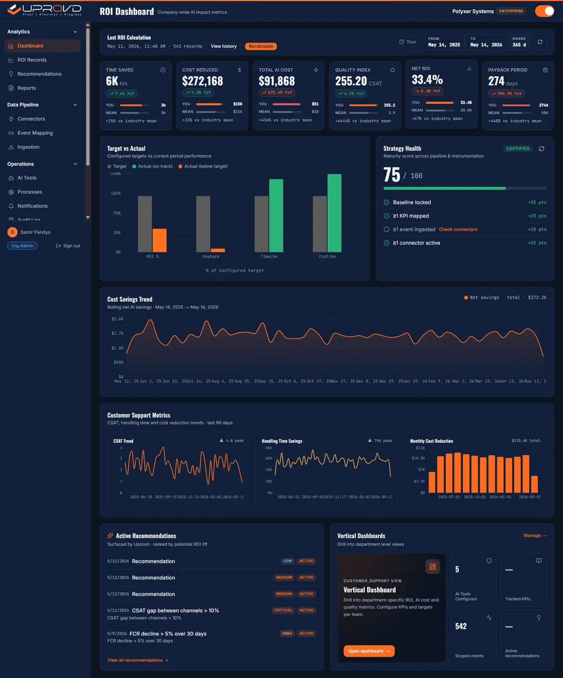Click the ≥1 KPI mapped check icon
This screenshot has width=563, height=678.
pos(387,216)
